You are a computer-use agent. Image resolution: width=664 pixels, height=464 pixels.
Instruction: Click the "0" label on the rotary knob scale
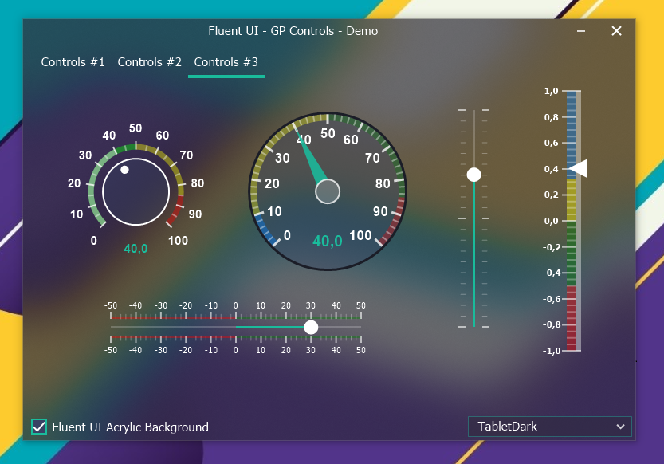tap(93, 241)
